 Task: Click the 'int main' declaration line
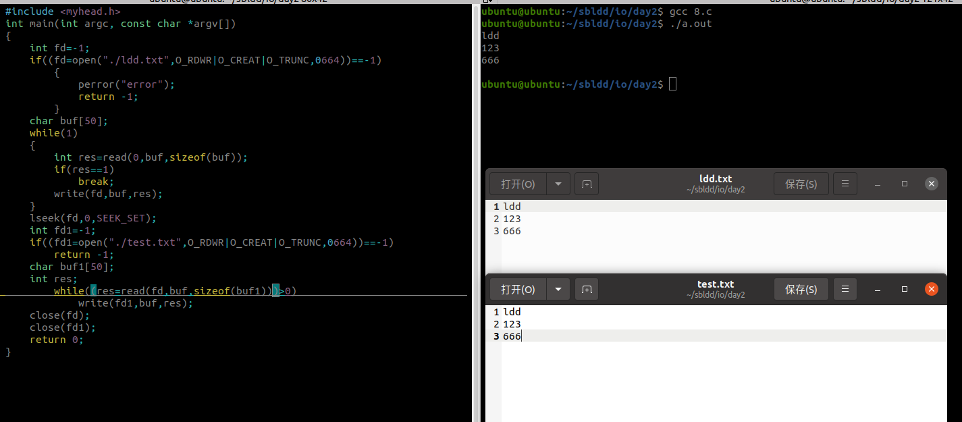tap(120, 24)
